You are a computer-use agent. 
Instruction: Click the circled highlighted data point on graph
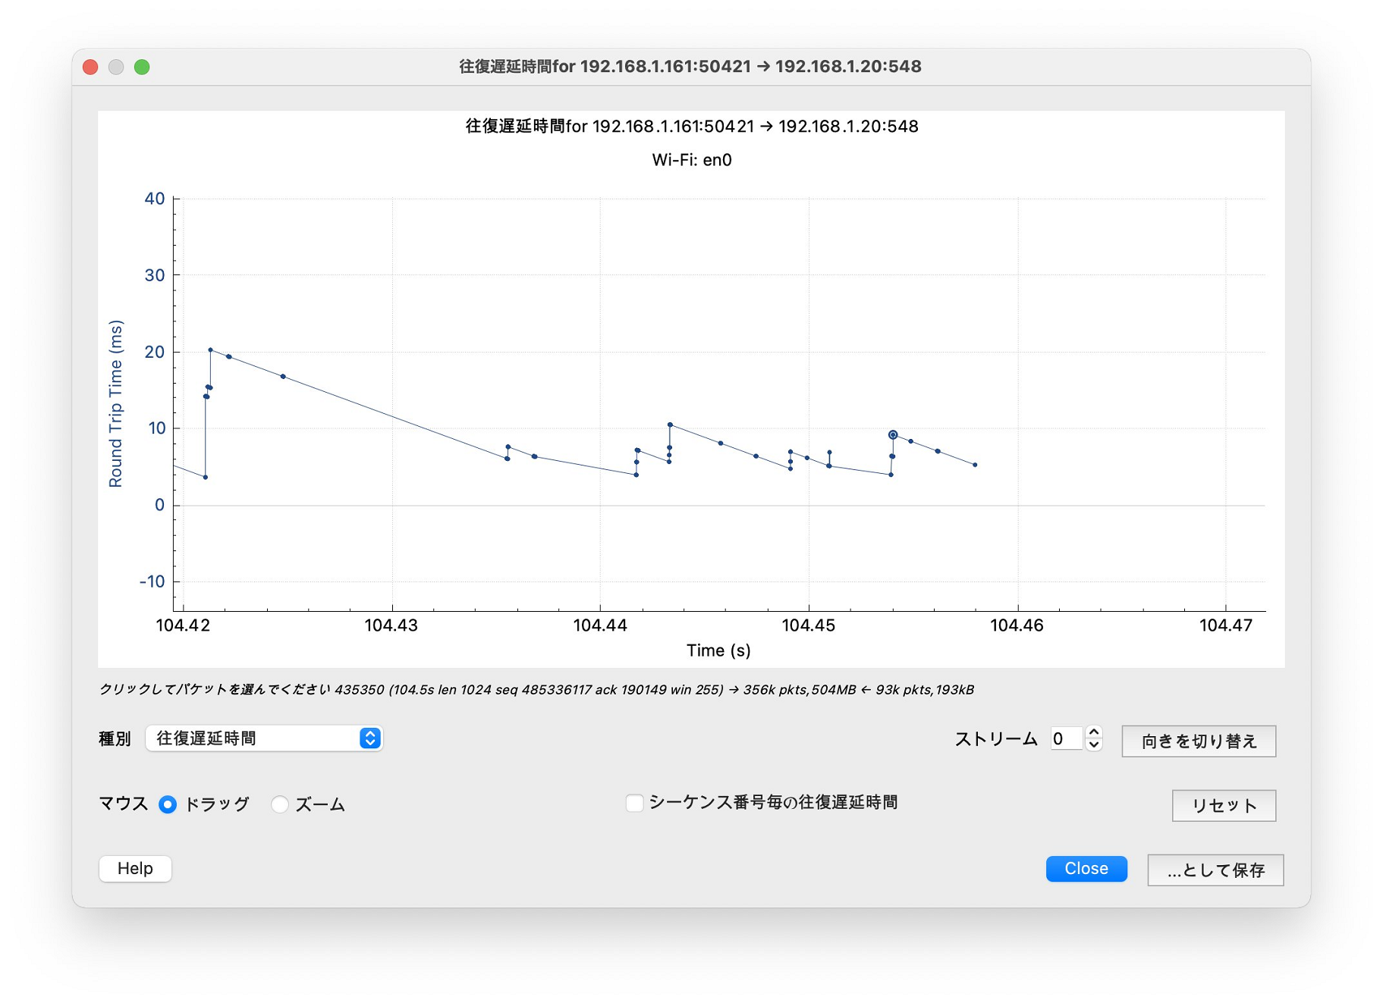893,435
